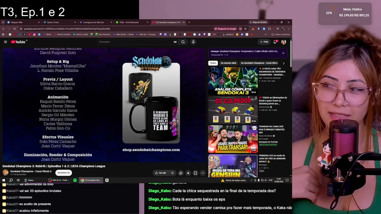Like the video with 123 mil likes
The image size is (381, 214).
160,173
